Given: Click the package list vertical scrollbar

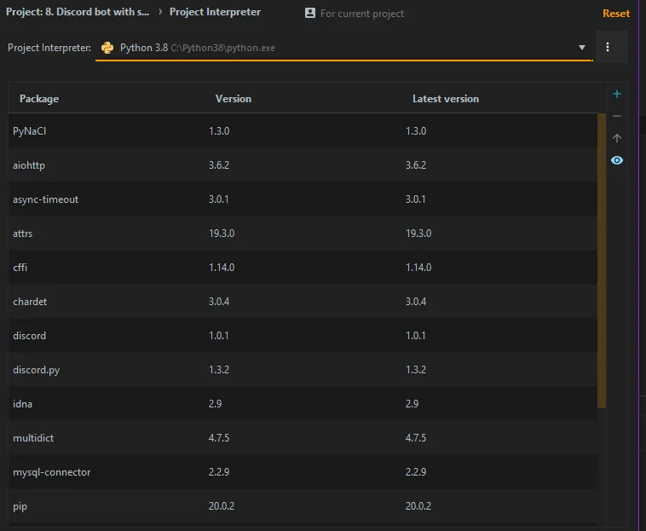Looking at the screenshot, I should pos(602,261).
